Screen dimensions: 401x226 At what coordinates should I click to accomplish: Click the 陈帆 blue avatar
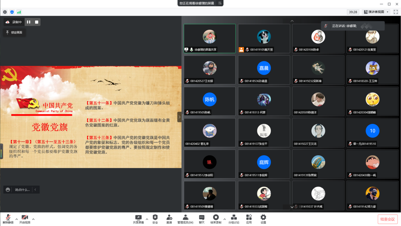point(210,100)
